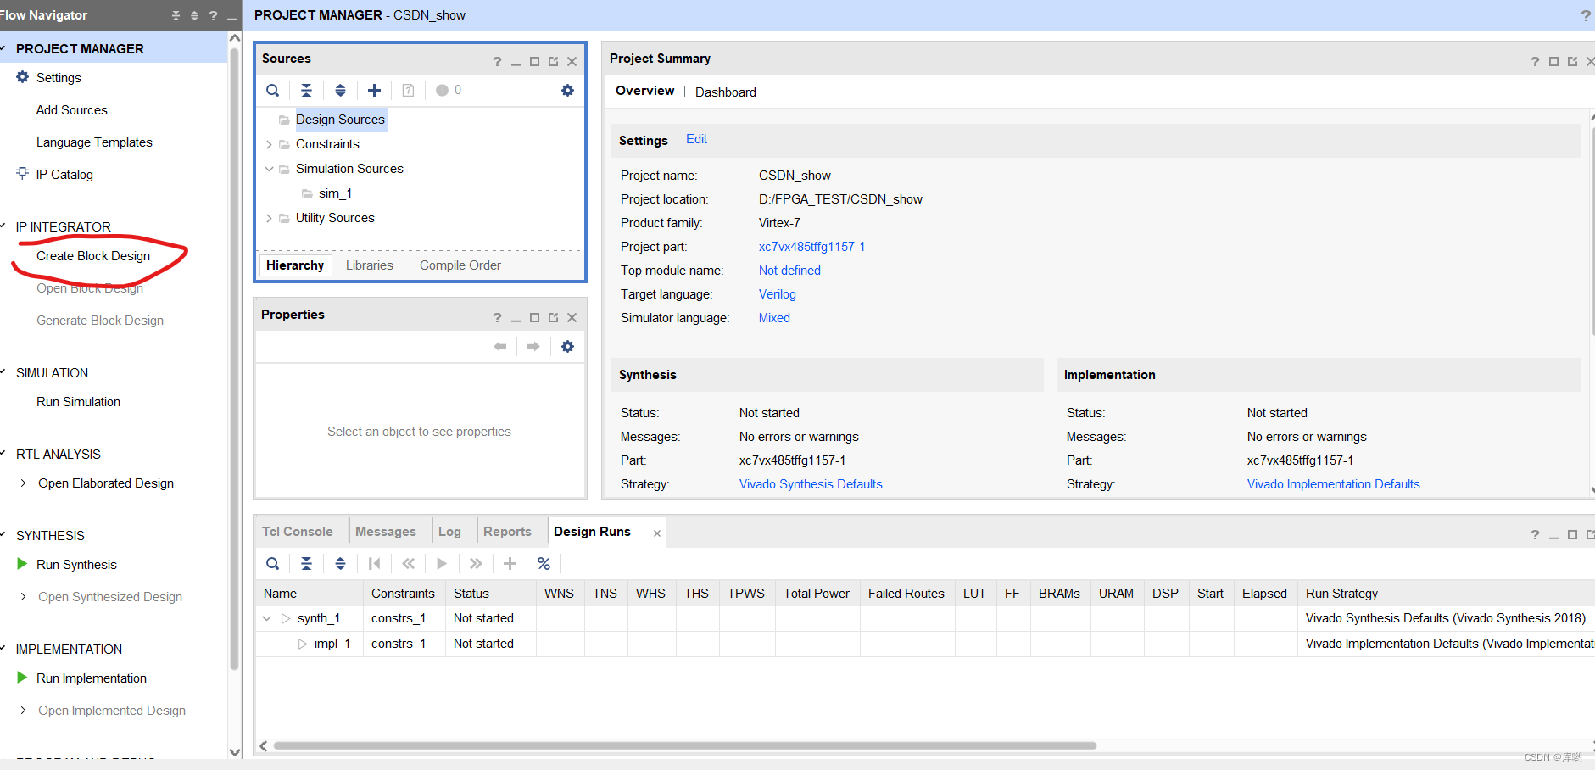The width and height of the screenshot is (1595, 770).
Task: Open Messages tab
Action: point(386,532)
